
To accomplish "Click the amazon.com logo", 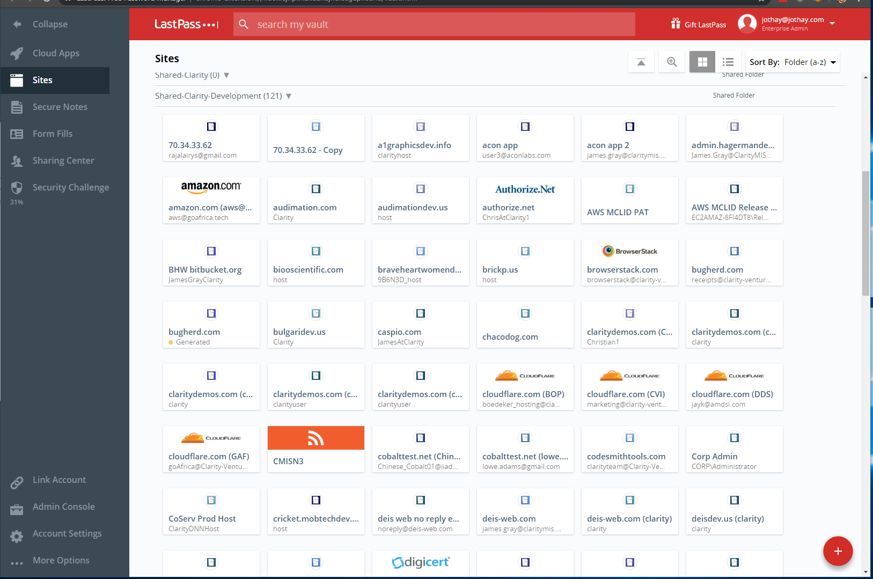I will tap(211, 187).
